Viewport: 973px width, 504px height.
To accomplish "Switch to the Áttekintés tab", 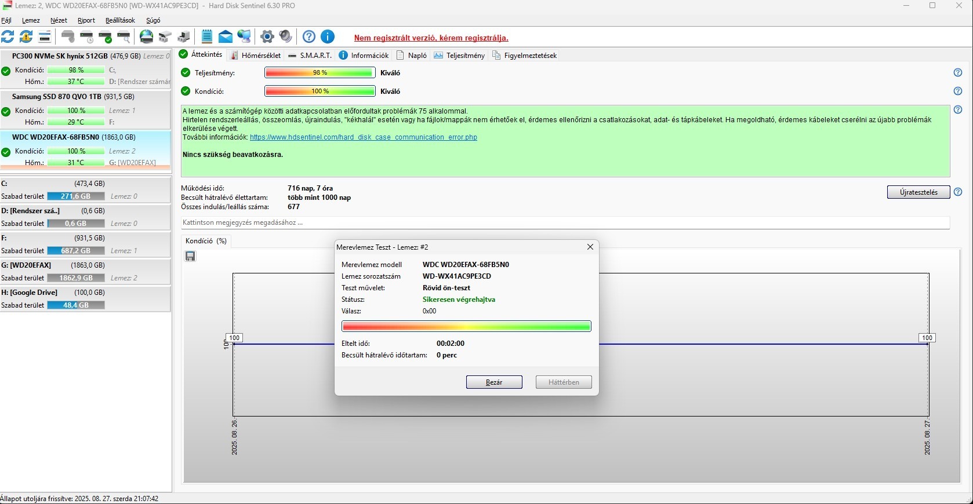I will (201, 54).
